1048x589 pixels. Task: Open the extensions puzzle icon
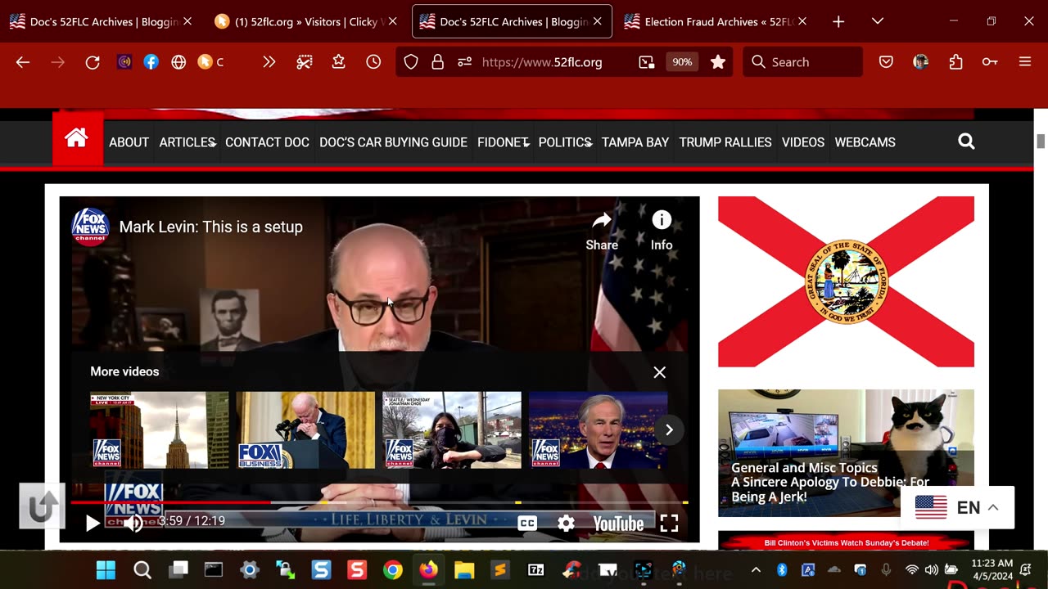(955, 62)
